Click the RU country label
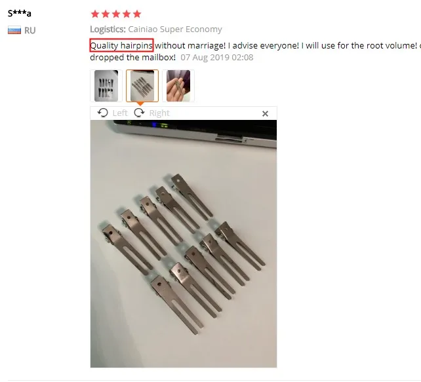Screen dimensions: 421x382 30,31
